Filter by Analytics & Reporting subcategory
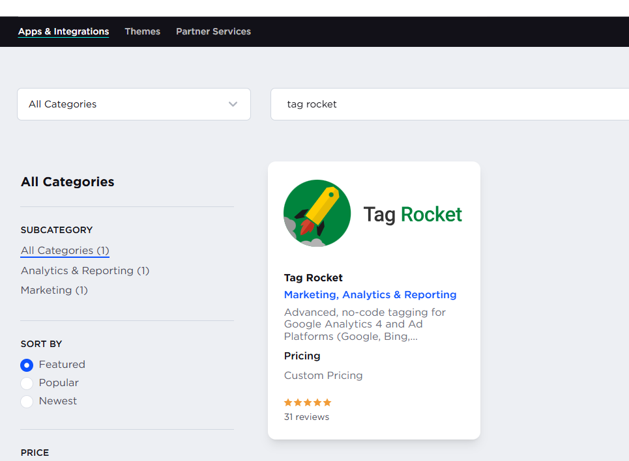Screen dimensions: 629x461 point(85,270)
